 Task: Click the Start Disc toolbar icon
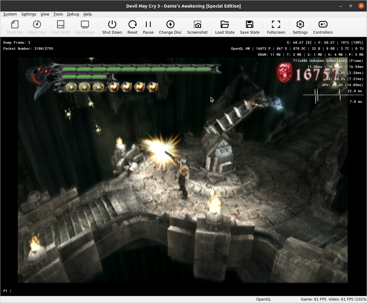pos(37,27)
